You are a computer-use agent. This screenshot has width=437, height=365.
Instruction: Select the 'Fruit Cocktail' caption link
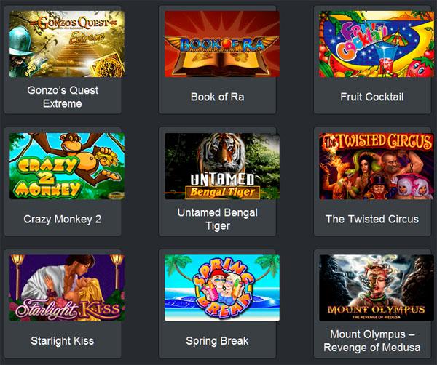click(372, 97)
